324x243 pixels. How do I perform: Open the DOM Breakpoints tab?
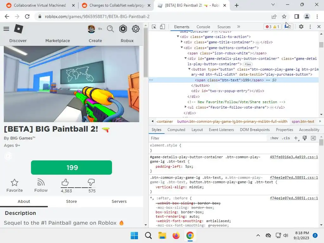coord(255,130)
